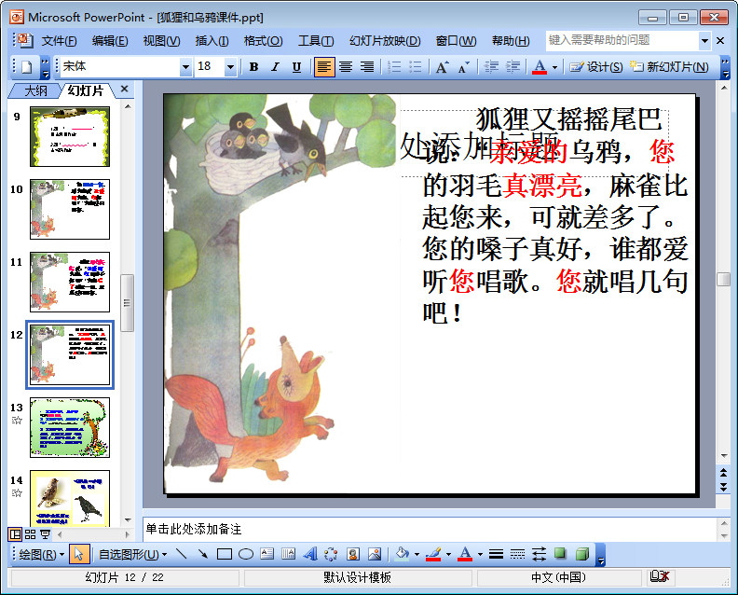Open the 编辑(E) menu

[110, 41]
